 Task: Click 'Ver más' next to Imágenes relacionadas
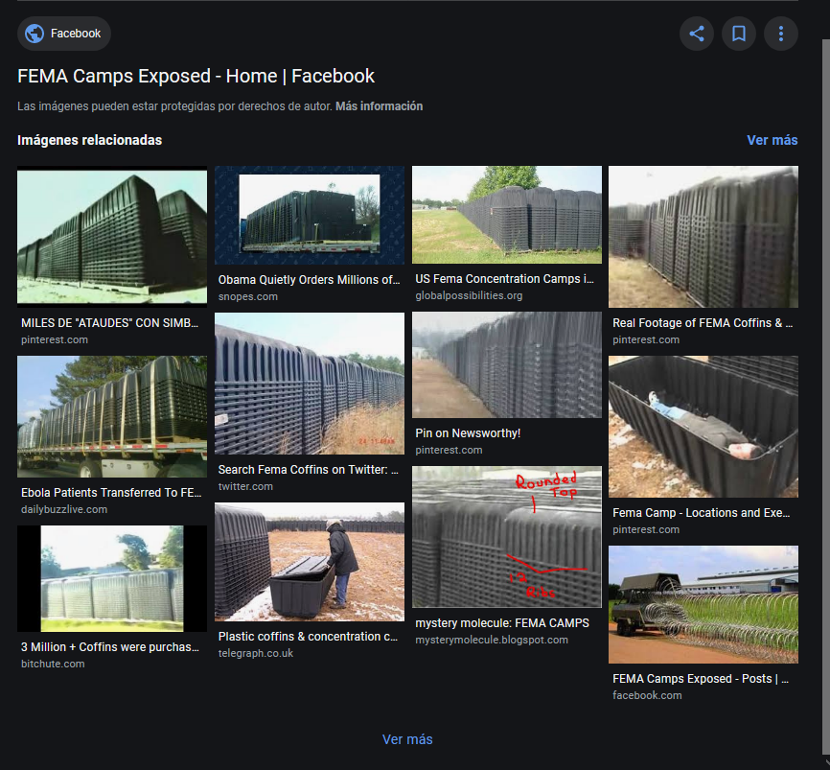pos(772,140)
